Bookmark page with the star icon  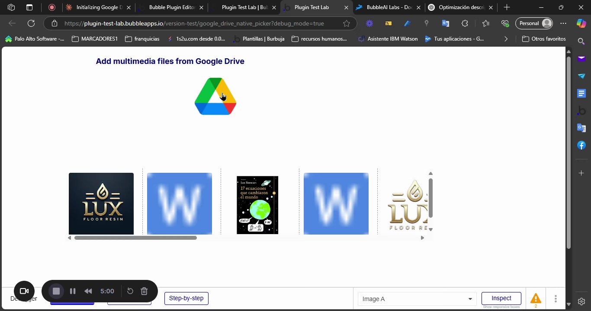click(x=346, y=23)
